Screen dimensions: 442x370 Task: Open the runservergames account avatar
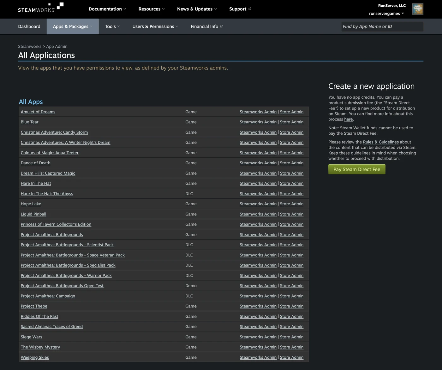(417, 9)
